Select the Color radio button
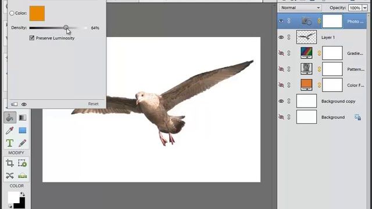Image resolution: width=372 pixels, height=209 pixels. (12, 13)
